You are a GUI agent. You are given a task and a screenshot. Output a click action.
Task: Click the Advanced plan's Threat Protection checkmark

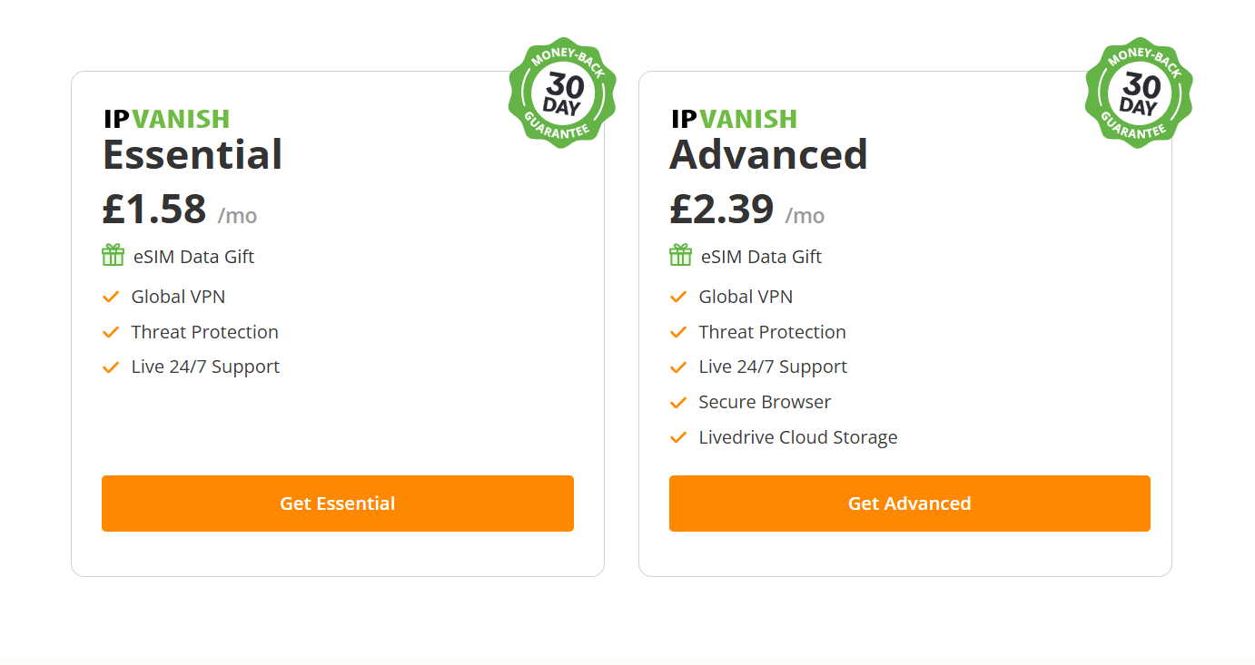(x=678, y=332)
